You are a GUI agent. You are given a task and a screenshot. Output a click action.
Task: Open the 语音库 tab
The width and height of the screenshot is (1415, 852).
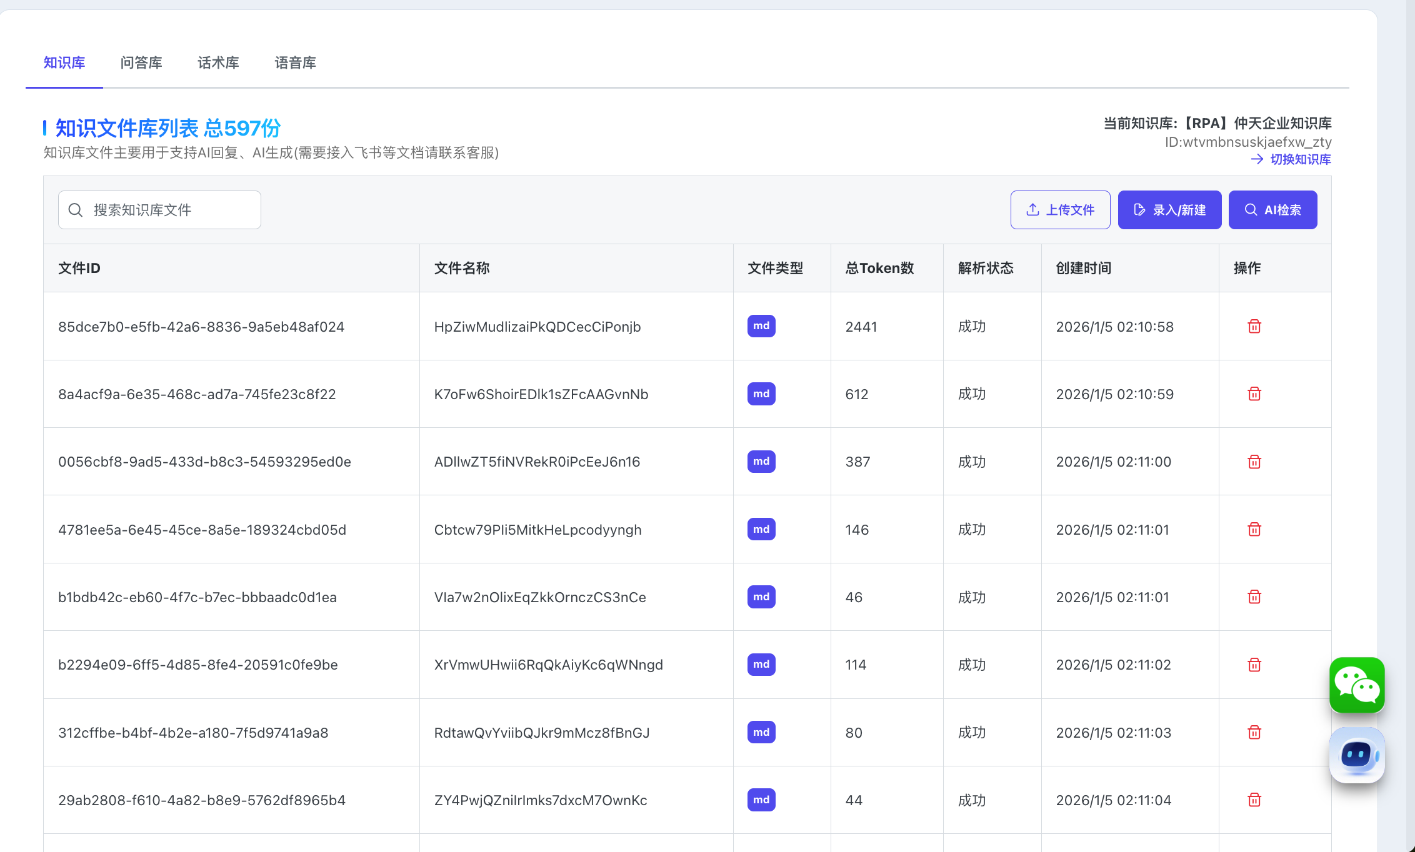295,63
